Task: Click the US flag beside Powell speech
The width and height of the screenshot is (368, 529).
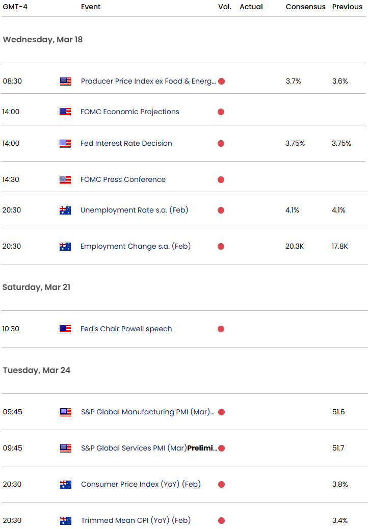Action: [x=65, y=329]
